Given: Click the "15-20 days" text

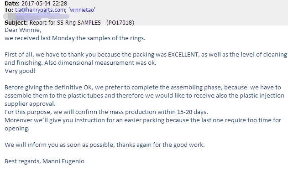Looking at the screenshot, I should coord(192,112).
